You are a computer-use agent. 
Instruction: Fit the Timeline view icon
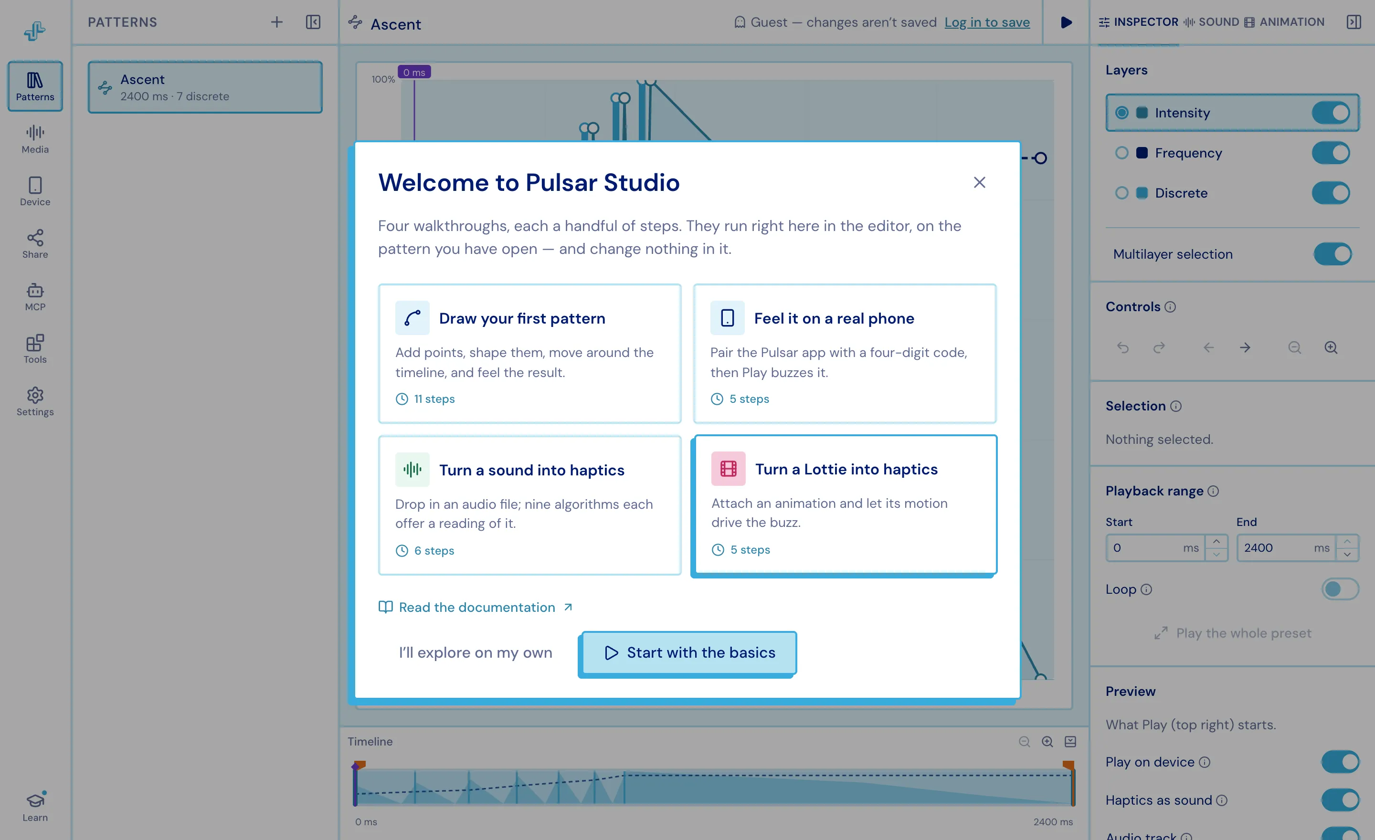click(x=1070, y=741)
